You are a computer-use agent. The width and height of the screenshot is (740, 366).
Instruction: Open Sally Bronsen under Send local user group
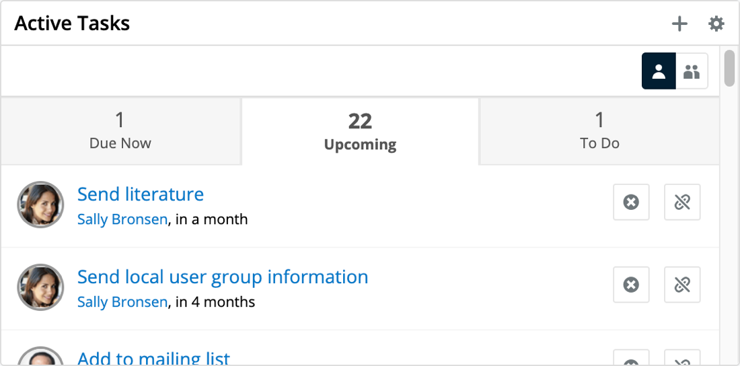122,302
